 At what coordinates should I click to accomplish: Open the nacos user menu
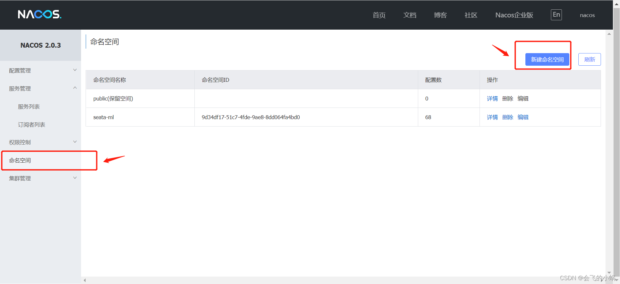tap(587, 15)
